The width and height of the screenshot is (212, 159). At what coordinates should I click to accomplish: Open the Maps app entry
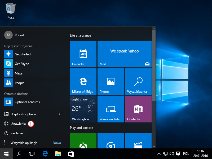32,73
